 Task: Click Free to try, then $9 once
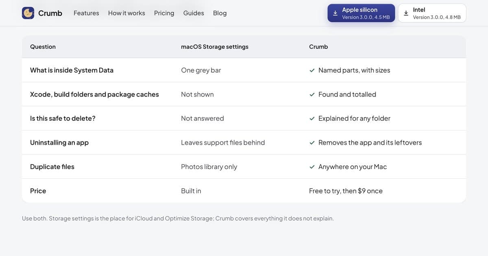point(346,191)
